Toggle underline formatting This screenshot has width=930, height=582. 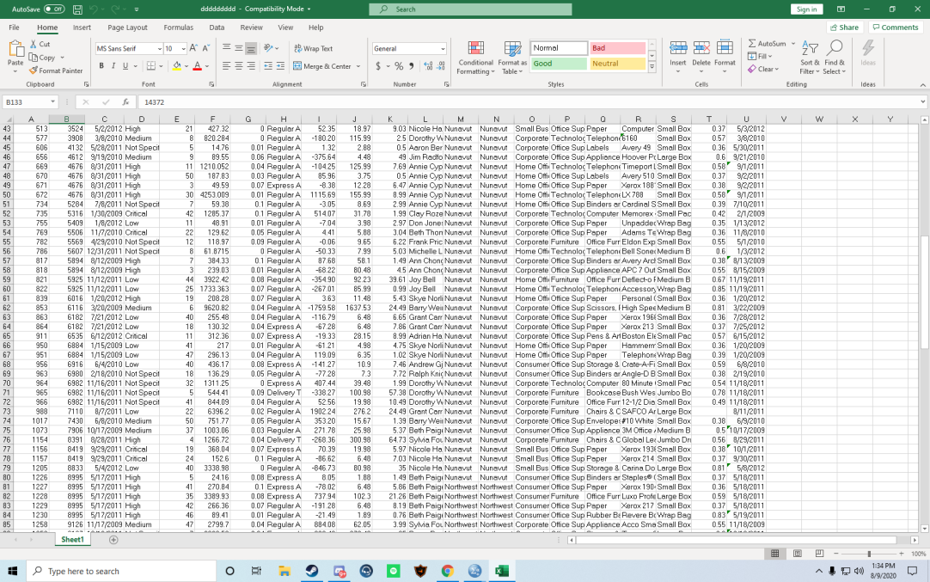click(x=125, y=66)
